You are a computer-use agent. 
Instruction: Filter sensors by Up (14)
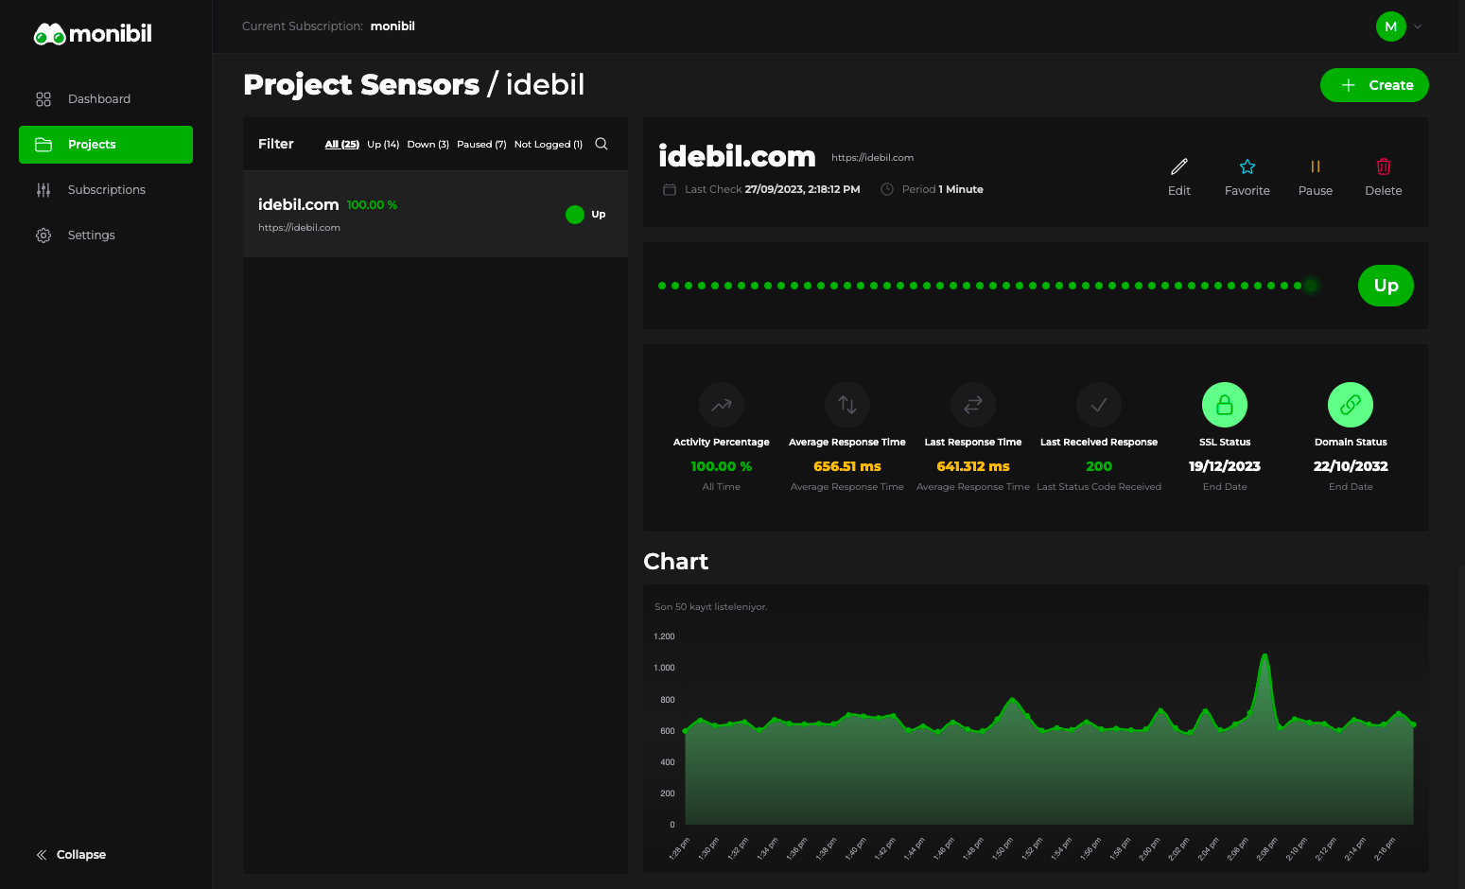tap(383, 145)
